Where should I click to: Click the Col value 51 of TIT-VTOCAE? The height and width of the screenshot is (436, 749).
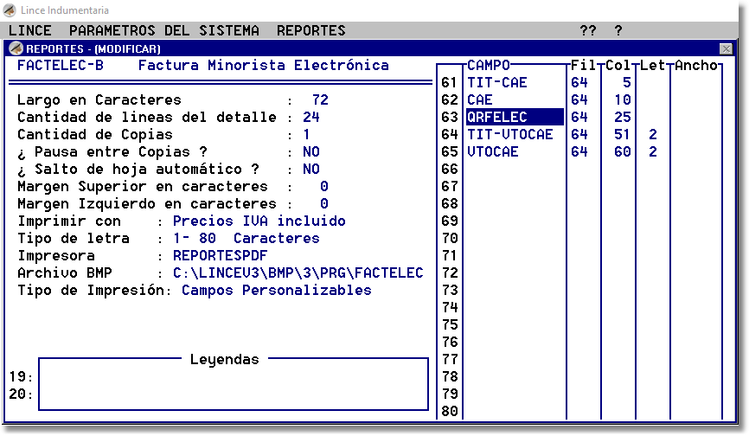(x=623, y=134)
